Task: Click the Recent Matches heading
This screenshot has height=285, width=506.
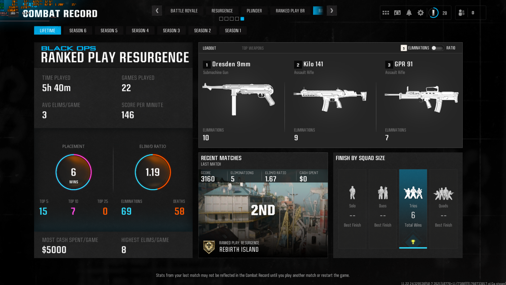Action: coord(221,158)
